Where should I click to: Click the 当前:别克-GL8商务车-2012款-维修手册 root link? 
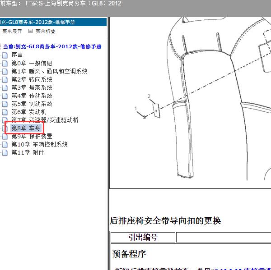click(x=52, y=46)
